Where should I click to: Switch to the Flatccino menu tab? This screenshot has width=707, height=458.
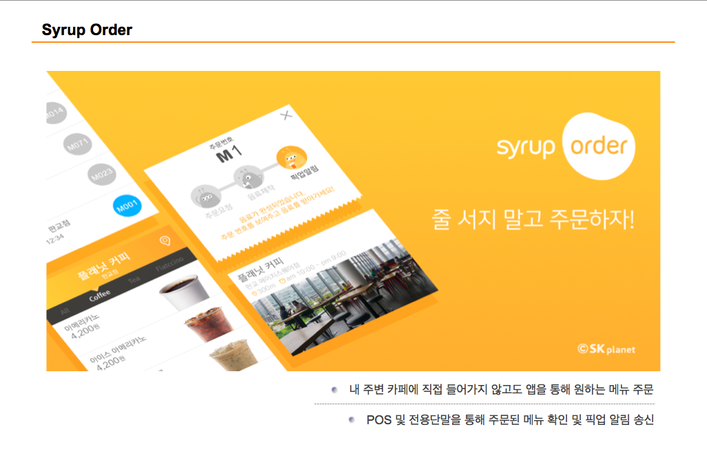point(170,264)
